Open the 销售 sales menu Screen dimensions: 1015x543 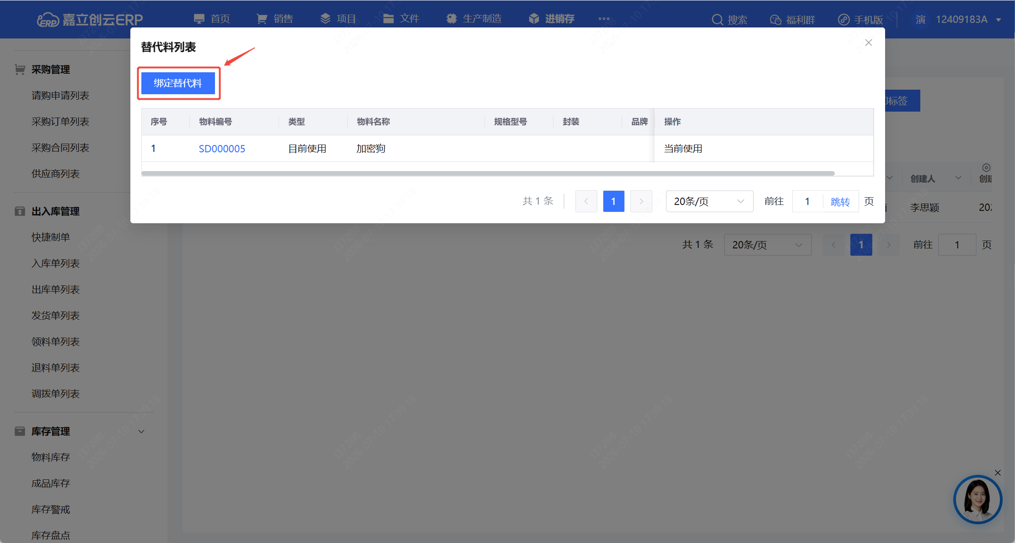pos(274,19)
